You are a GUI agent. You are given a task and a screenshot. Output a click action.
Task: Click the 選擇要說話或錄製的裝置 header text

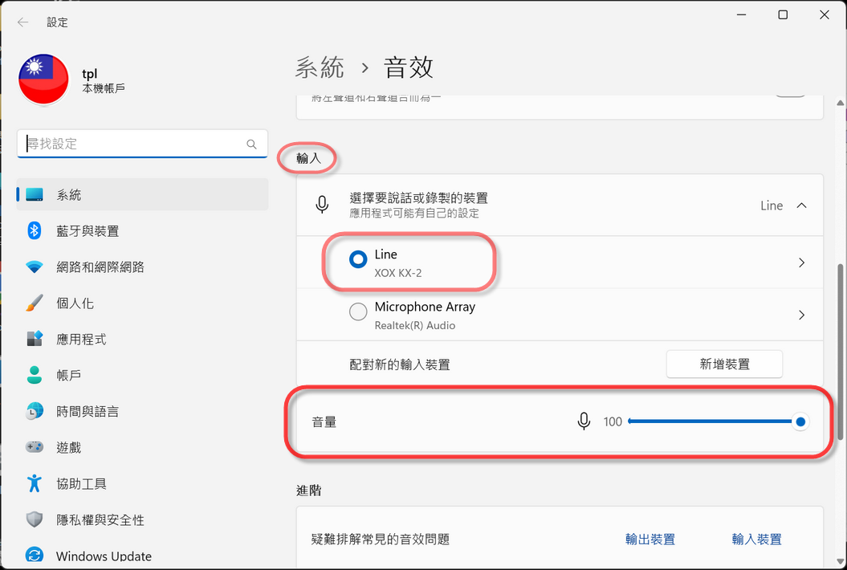point(418,198)
